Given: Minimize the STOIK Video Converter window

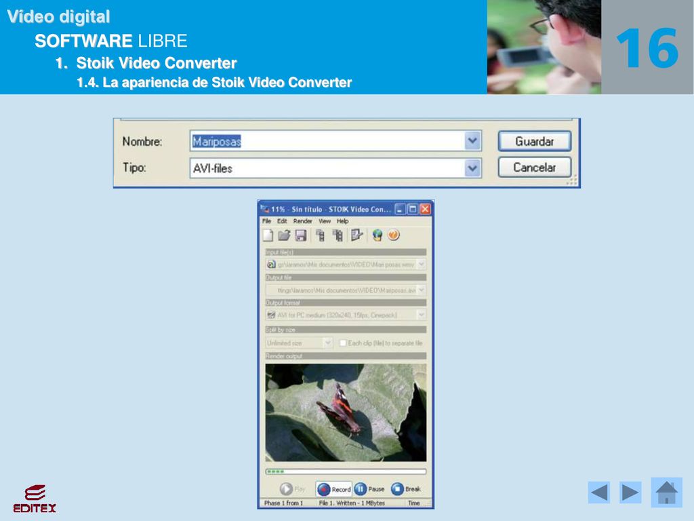Looking at the screenshot, I should click(400, 209).
